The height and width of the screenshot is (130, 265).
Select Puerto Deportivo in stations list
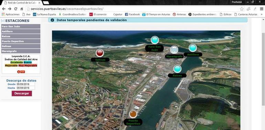click(21, 41)
